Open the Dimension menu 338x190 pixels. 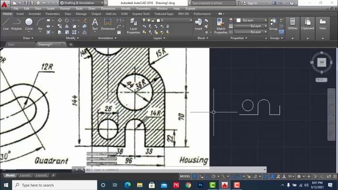click(108, 8)
